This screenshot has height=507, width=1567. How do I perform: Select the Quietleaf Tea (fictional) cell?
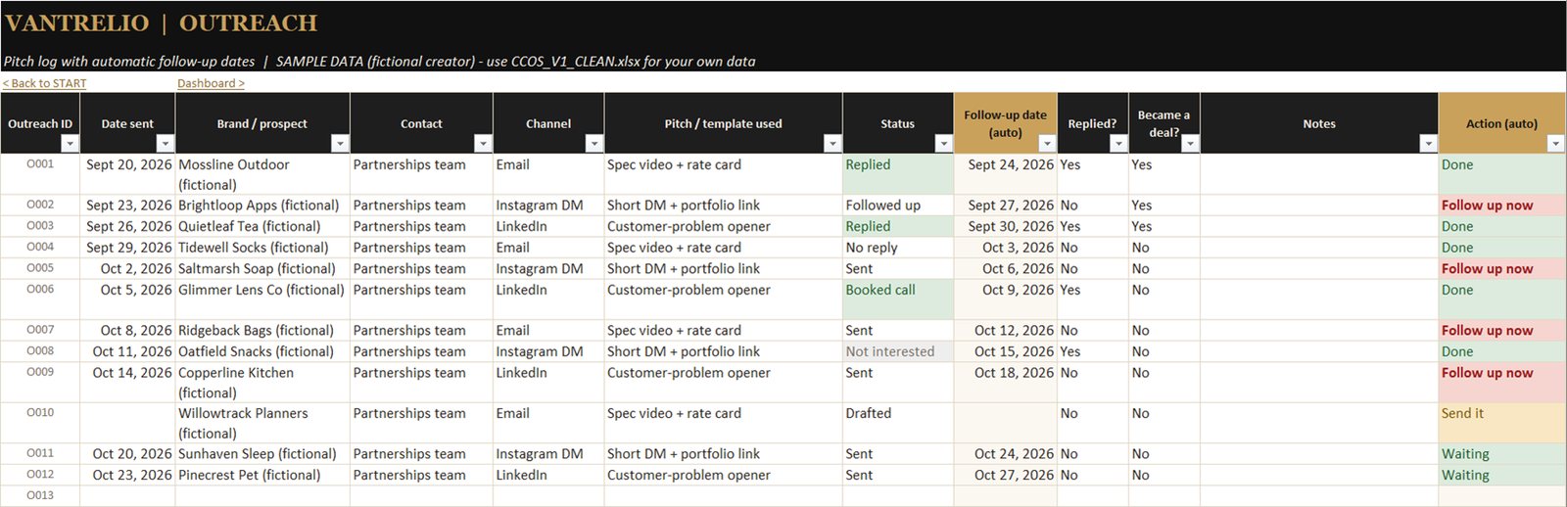262,226
